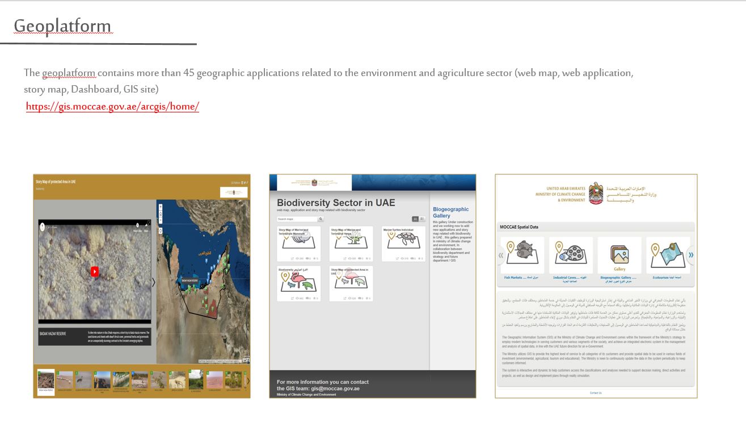This screenshot has height=423, width=746.
Task: Advance the story map thumbnail carousel right arrow
Action: click(x=247, y=381)
